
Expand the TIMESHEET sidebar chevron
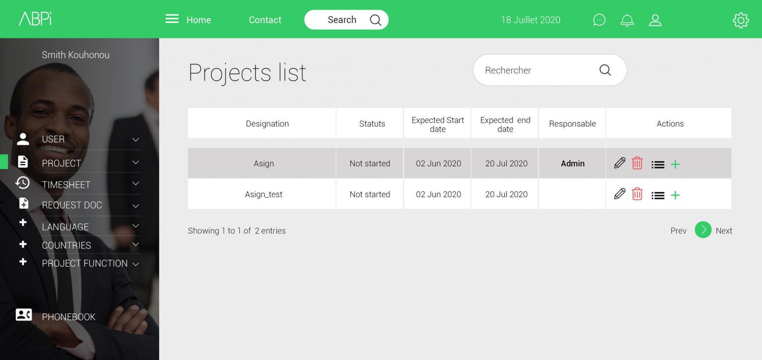click(135, 184)
